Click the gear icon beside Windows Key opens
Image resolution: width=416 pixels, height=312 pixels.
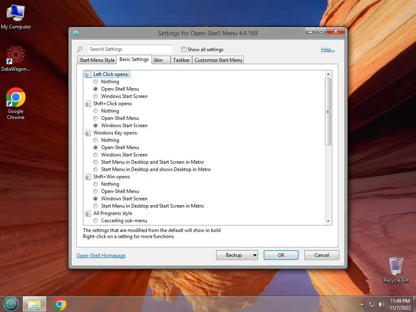point(88,133)
